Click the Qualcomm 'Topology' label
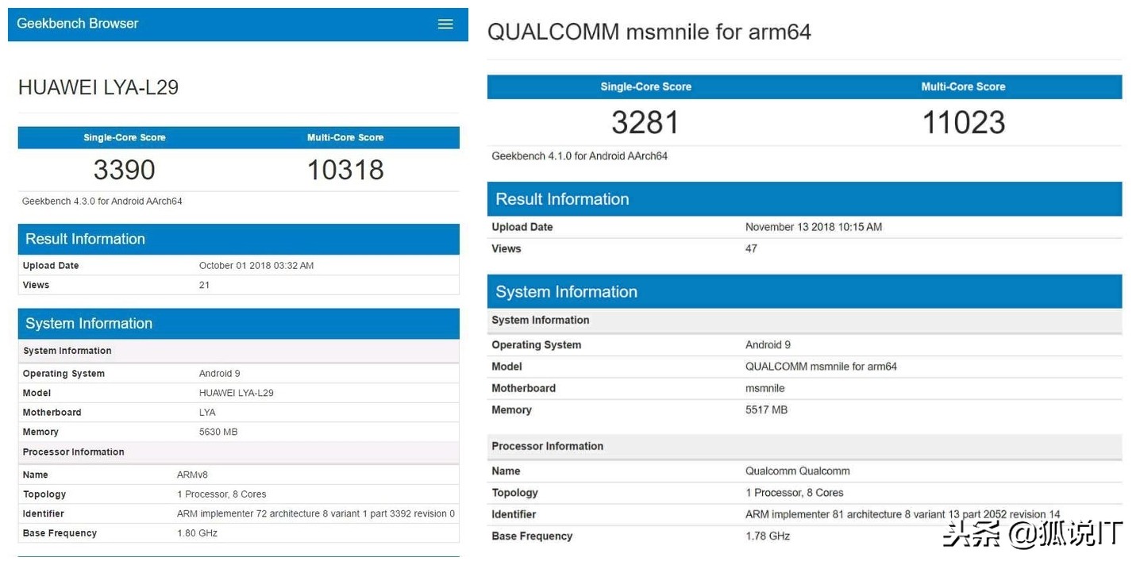 (x=515, y=493)
